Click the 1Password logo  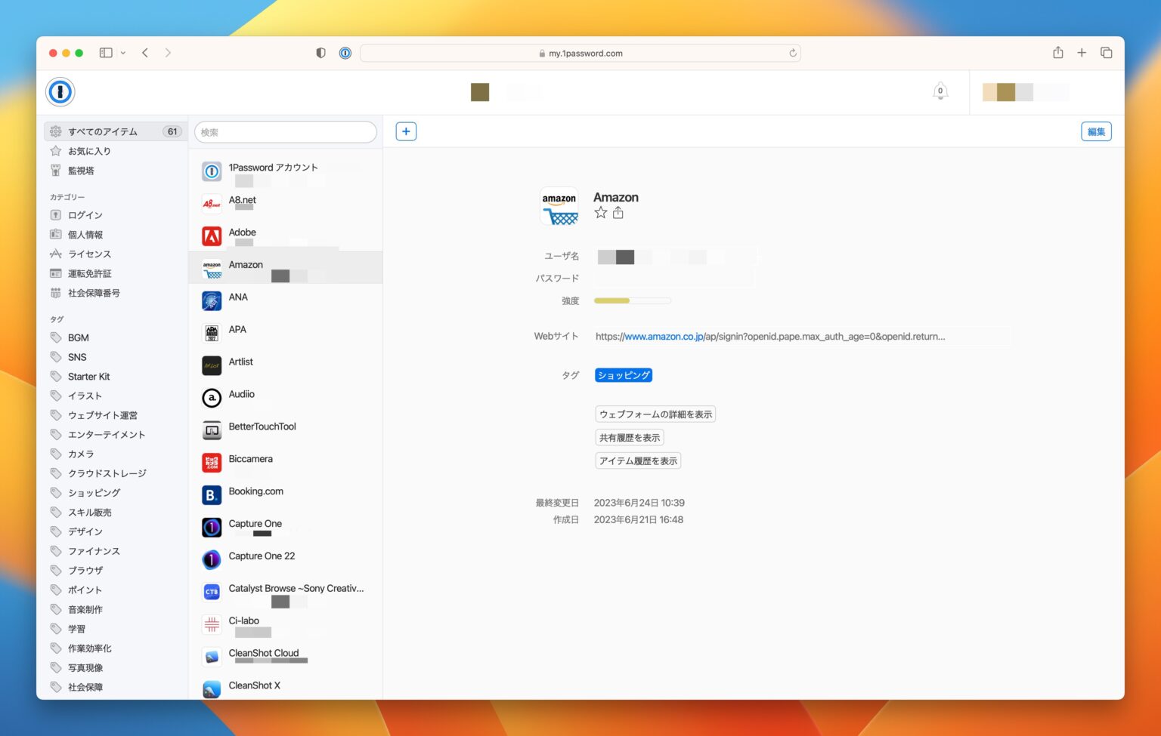(x=60, y=91)
